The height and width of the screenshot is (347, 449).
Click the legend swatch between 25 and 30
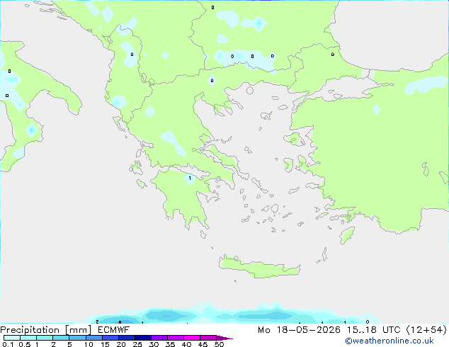(142, 338)
